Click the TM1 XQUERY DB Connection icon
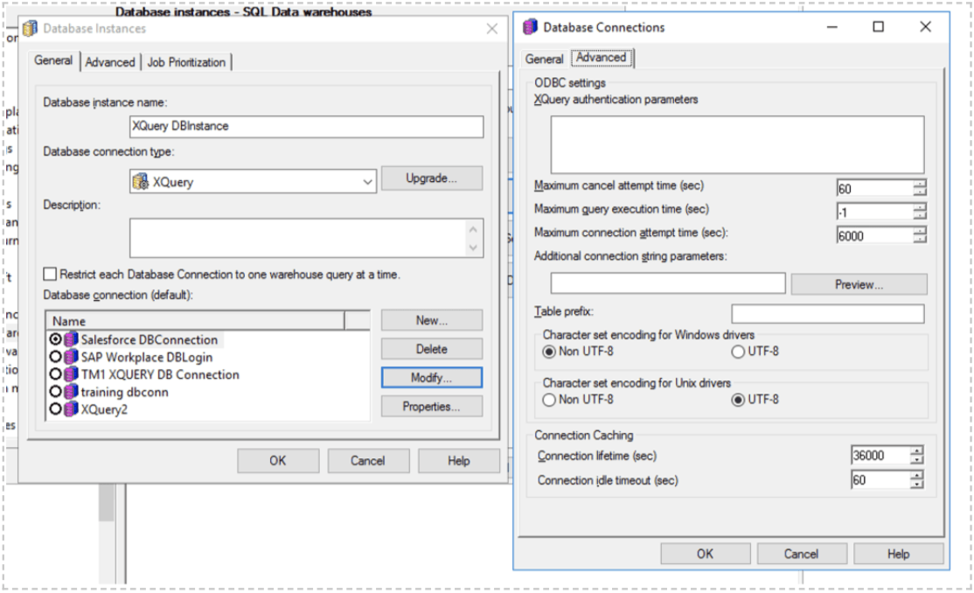974x593 pixels. click(72, 374)
